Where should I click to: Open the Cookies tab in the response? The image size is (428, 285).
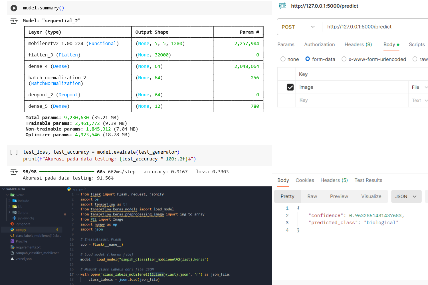305,180
